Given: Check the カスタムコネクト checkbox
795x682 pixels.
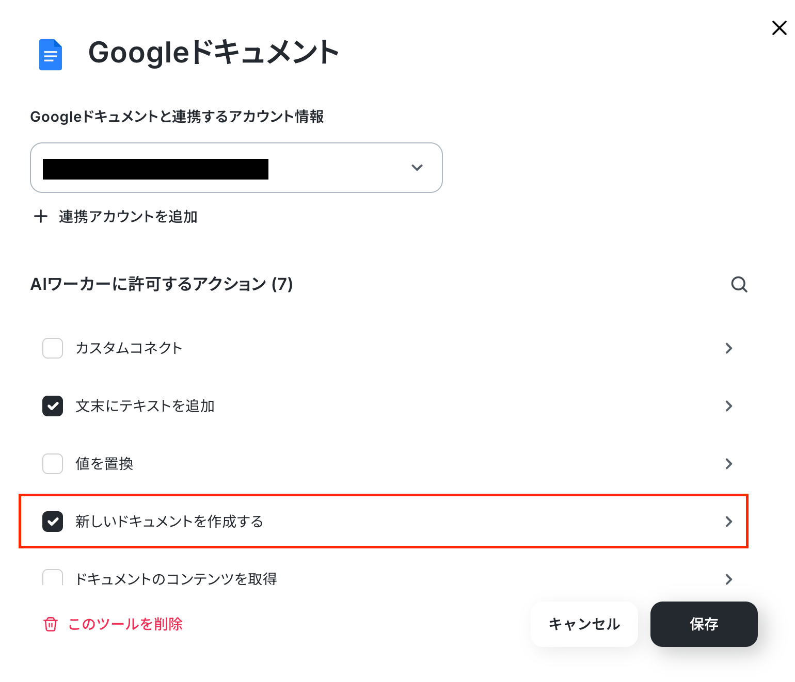Looking at the screenshot, I should coord(53,348).
